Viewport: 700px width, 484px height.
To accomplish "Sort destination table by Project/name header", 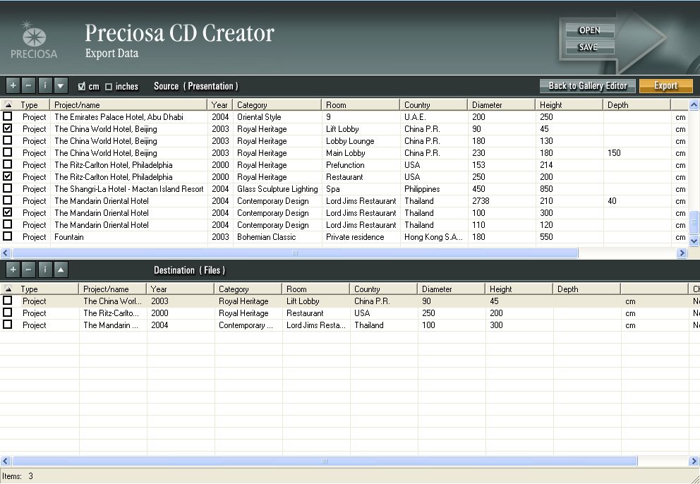I will pos(112,289).
